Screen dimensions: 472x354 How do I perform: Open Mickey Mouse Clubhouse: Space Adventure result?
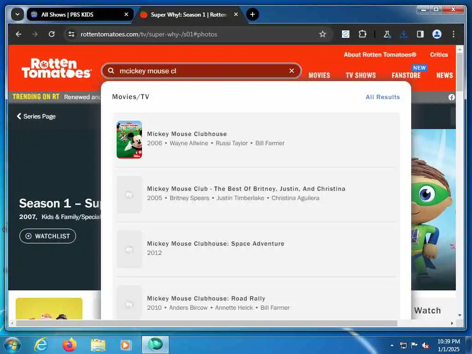256,249
